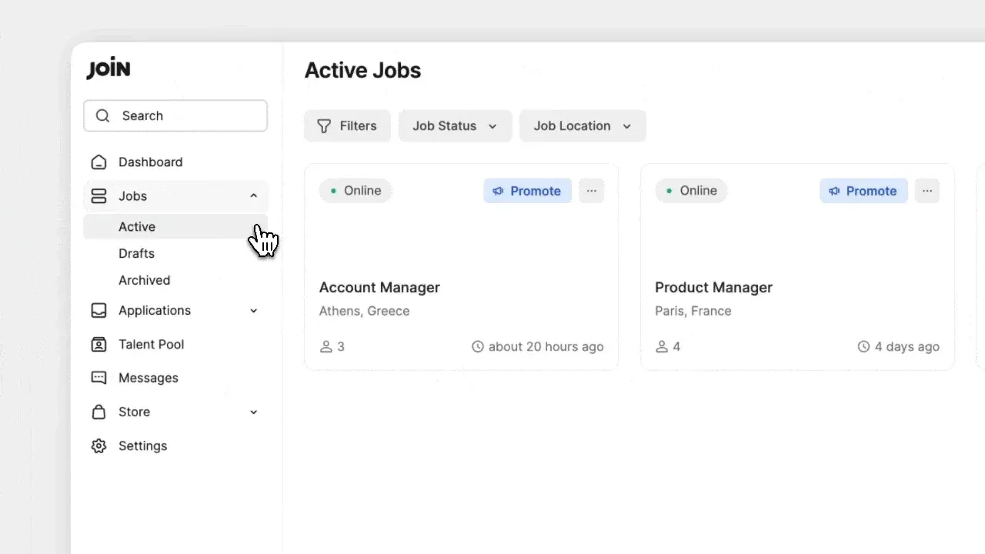Click the search magnifier icon

[x=102, y=115]
